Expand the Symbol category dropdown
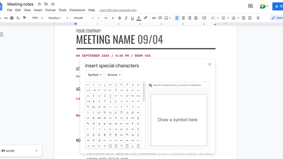The height and width of the screenshot is (159, 283). point(95,75)
